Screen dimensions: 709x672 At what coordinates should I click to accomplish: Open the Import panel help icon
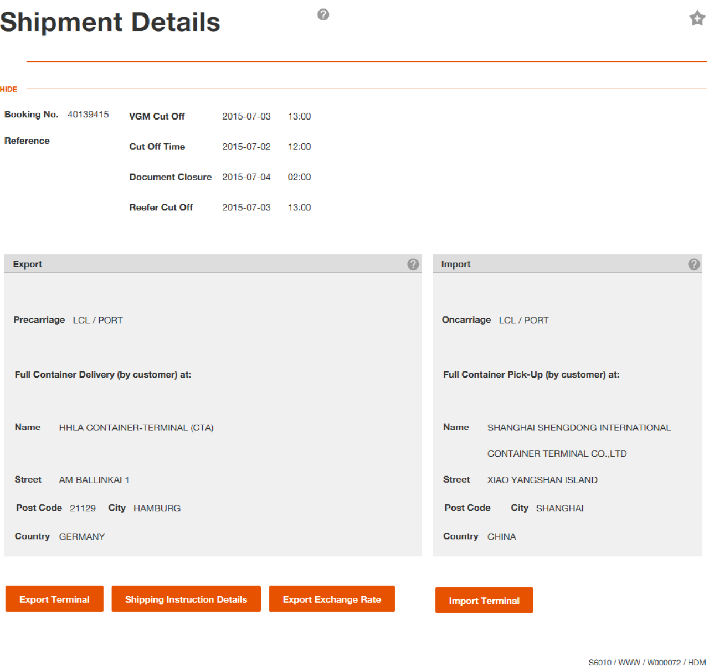click(x=694, y=264)
